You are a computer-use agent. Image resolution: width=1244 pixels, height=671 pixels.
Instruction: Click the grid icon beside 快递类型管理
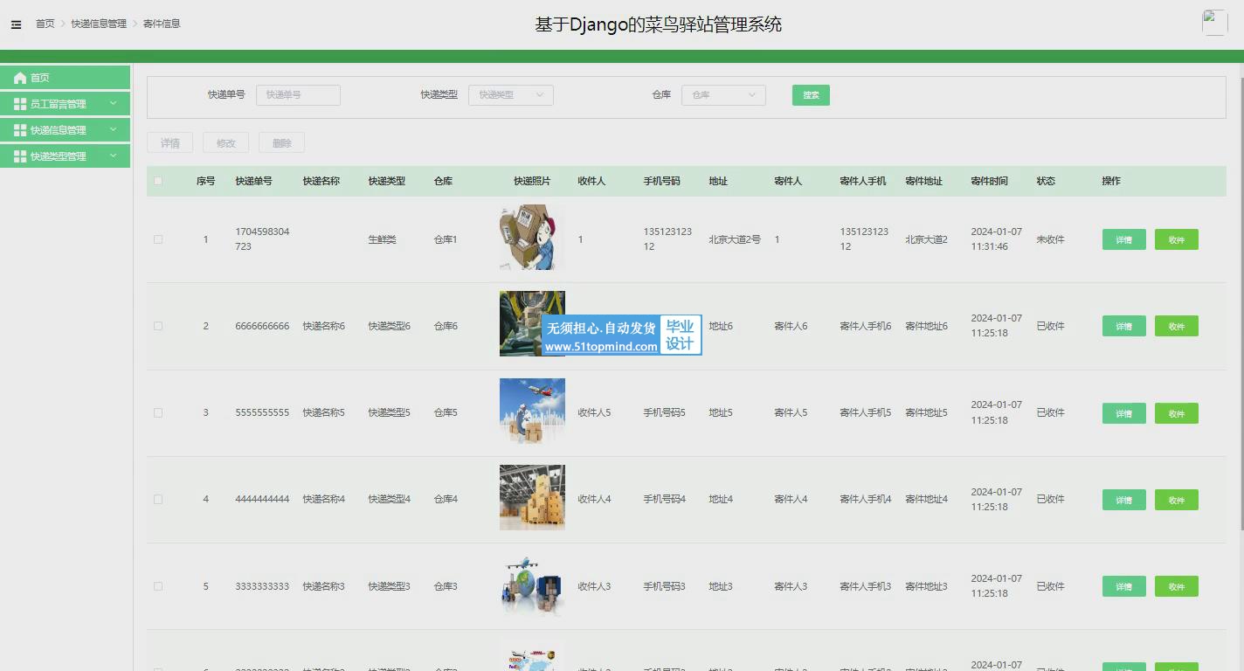(x=20, y=156)
